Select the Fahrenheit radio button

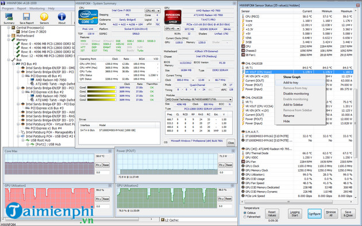(245, 217)
